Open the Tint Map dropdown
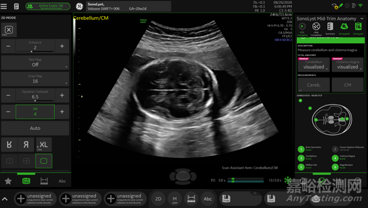368x208 pixels. (35, 63)
